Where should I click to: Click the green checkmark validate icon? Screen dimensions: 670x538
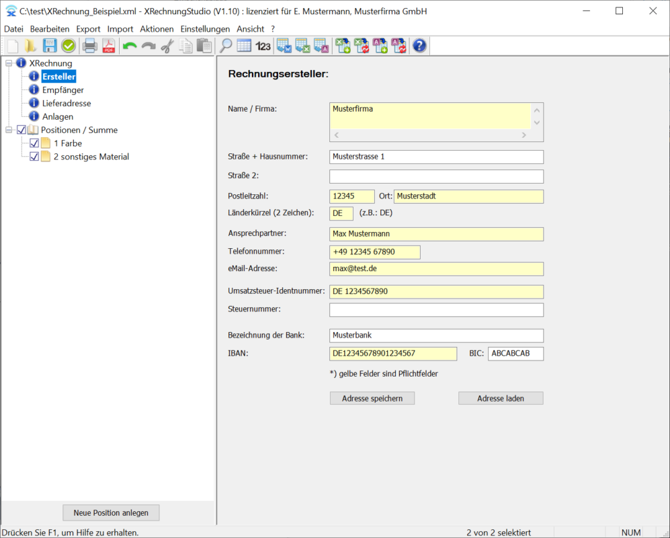point(69,46)
